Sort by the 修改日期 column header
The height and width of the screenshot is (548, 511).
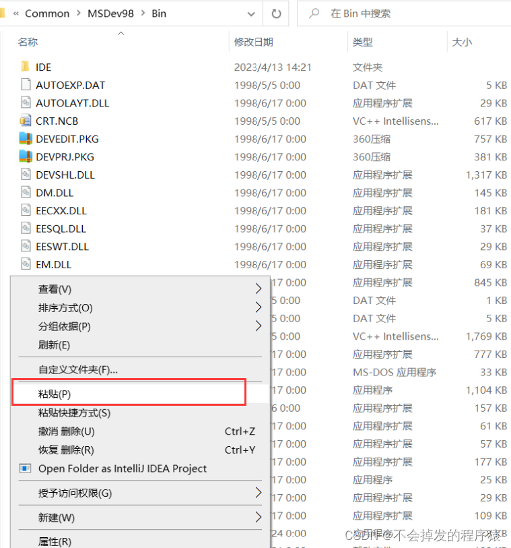[x=253, y=42]
